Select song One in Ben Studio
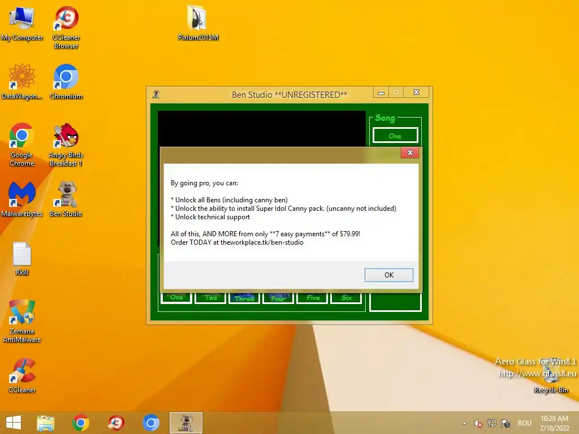This screenshot has width=579, height=434. click(395, 136)
